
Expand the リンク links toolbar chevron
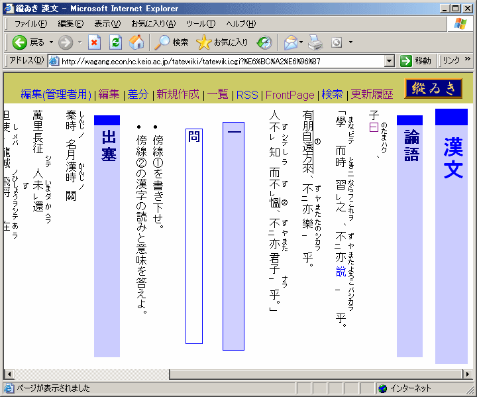point(468,60)
